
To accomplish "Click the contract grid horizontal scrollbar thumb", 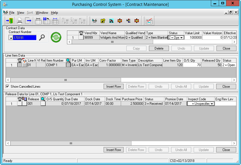I will point(112,42).
